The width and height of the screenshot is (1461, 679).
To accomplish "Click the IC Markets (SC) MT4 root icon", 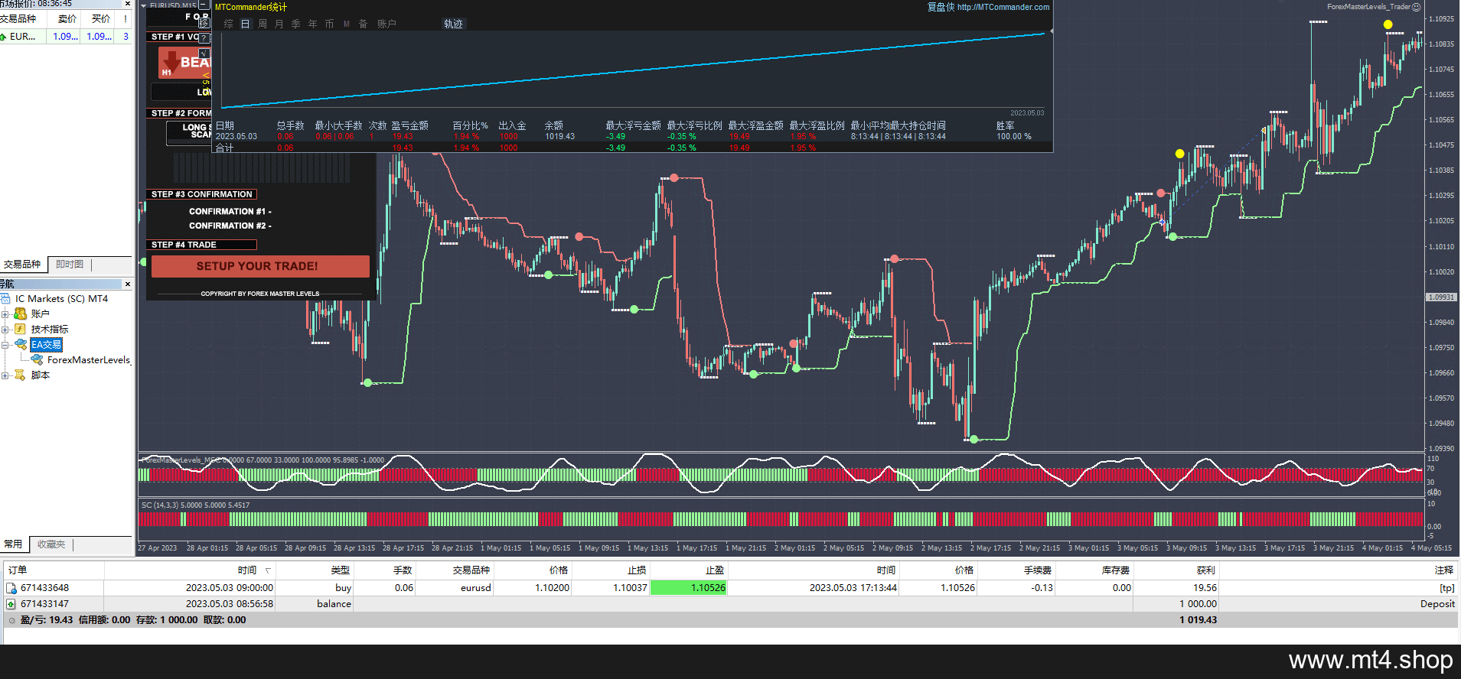I will coord(5,299).
